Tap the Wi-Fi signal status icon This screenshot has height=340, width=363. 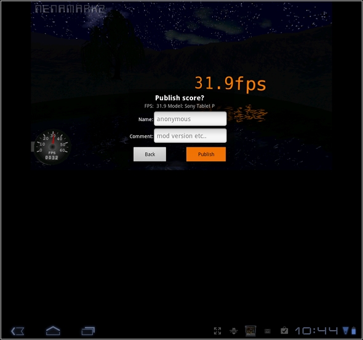pos(345,331)
